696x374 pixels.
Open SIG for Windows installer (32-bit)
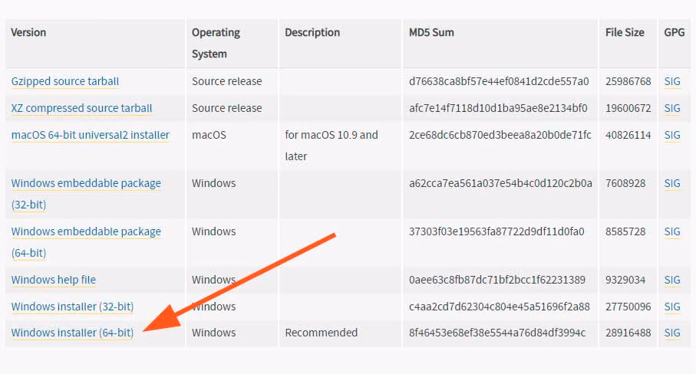point(672,307)
